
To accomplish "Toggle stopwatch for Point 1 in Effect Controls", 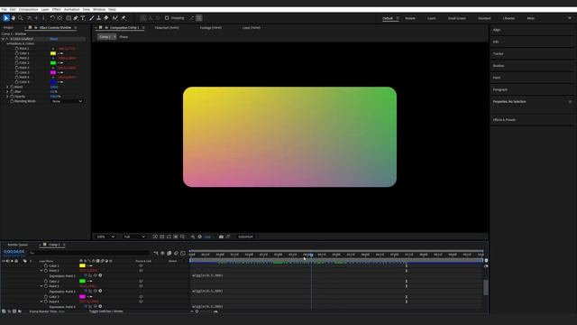I will click(16, 48).
